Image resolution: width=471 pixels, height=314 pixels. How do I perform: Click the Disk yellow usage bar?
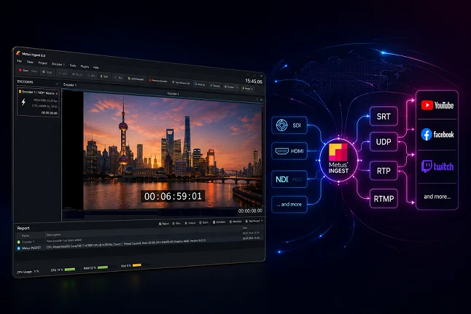[136, 265]
